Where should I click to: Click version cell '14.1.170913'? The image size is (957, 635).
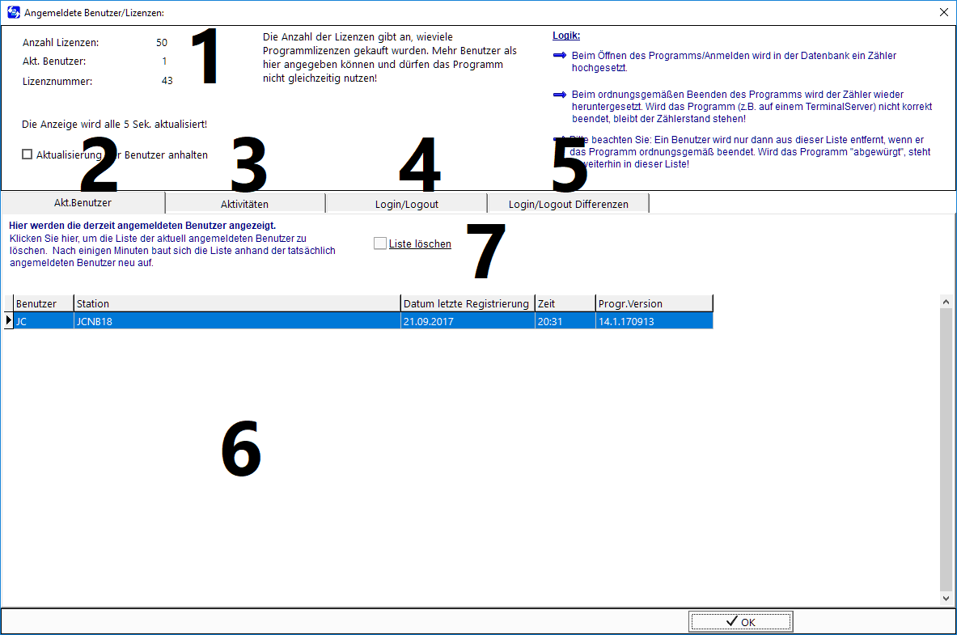pyautogui.click(x=654, y=321)
